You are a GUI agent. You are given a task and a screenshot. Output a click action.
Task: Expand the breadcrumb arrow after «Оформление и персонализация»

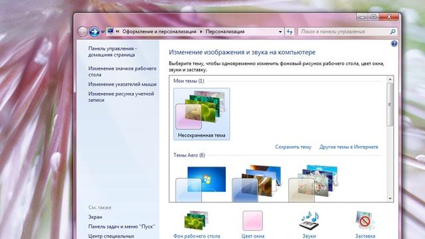[201, 32]
